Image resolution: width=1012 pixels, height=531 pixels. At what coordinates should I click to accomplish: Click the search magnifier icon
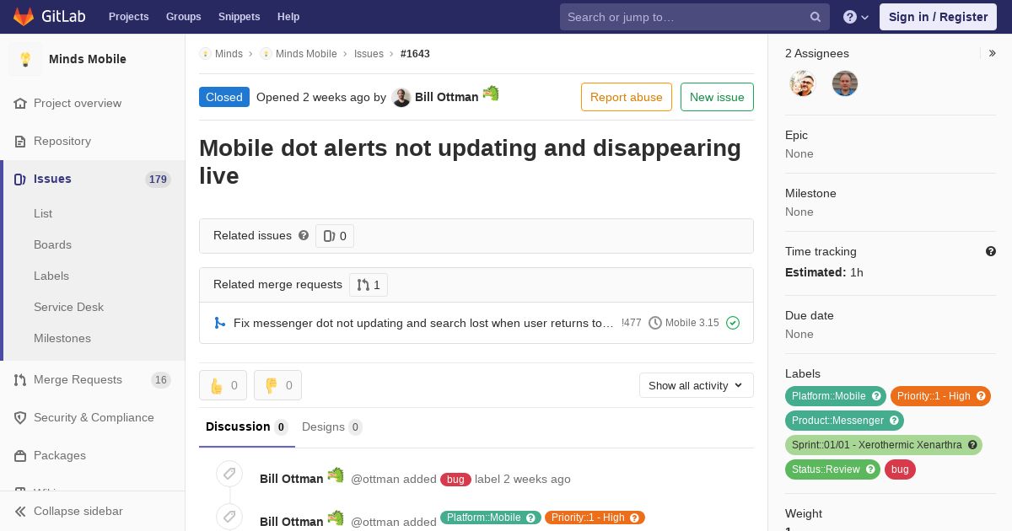(816, 17)
